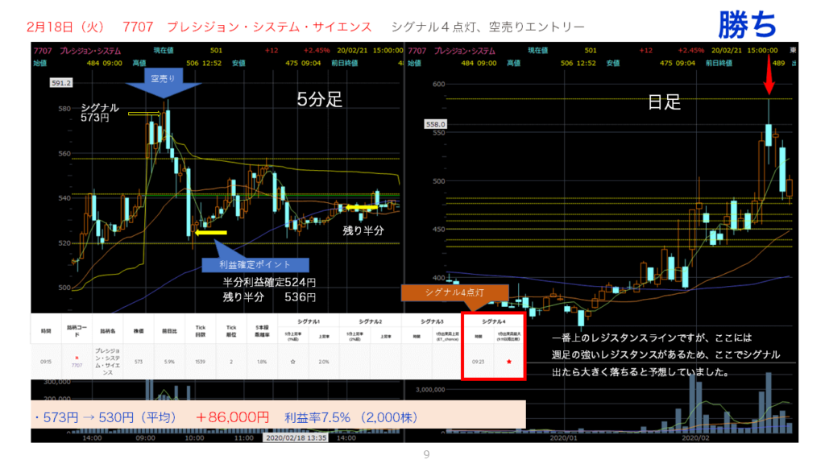Select the 銘柄名 column header
Viewport: 825px width, 464px height.
pyautogui.click(x=108, y=331)
